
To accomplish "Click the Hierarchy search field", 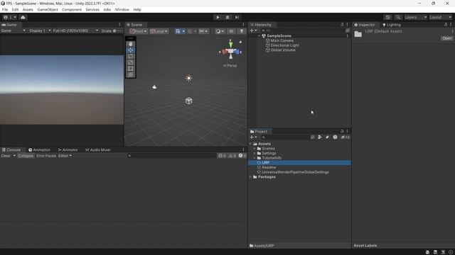I will pos(302,30).
